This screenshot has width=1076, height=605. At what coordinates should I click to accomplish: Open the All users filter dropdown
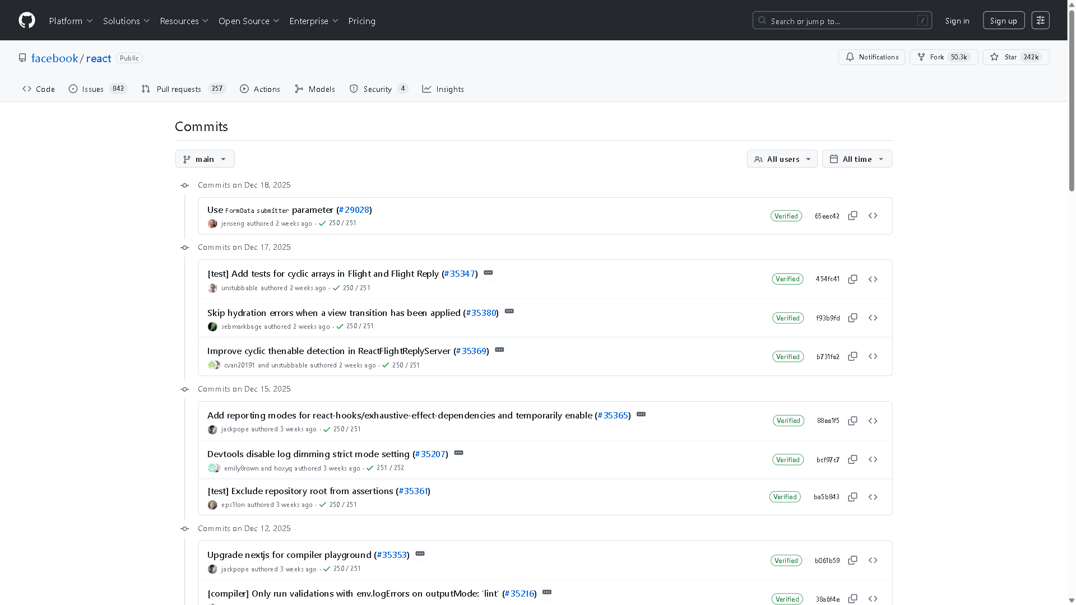pyautogui.click(x=782, y=159)
